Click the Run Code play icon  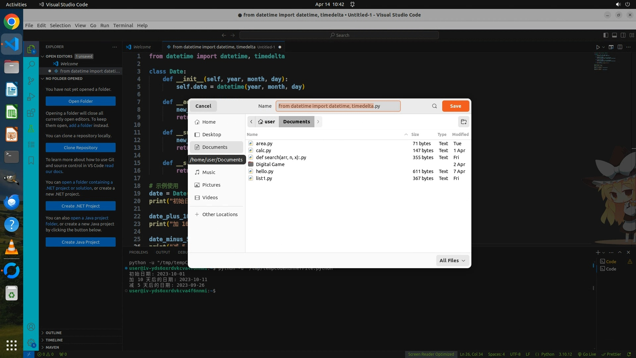[598, 47]
